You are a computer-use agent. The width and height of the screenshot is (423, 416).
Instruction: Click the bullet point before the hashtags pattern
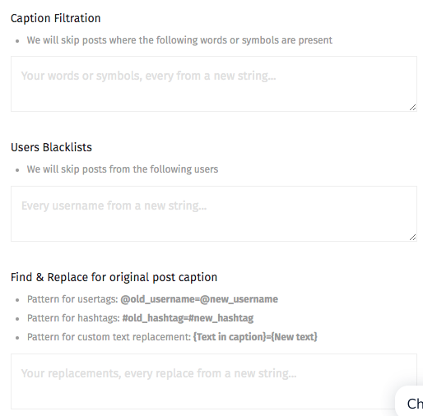pos(17,319)
